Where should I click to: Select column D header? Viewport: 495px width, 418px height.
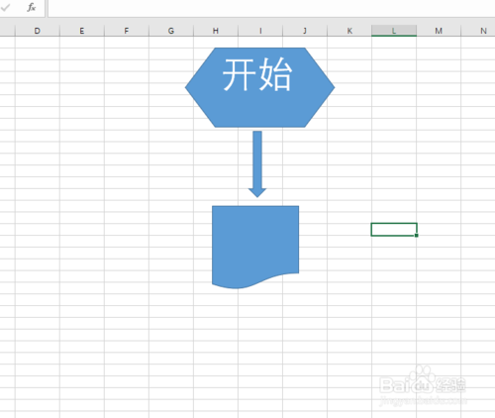[38, 31]
